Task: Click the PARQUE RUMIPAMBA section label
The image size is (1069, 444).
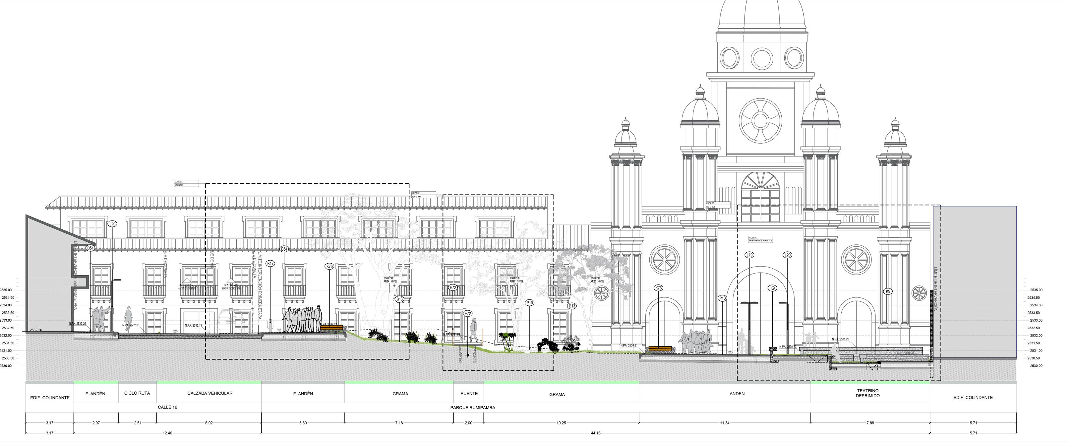Action: [472, 408]
